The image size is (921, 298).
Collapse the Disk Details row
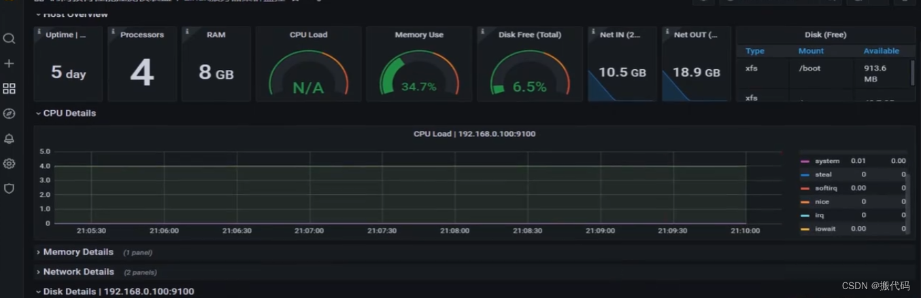(x=115, y=291)
